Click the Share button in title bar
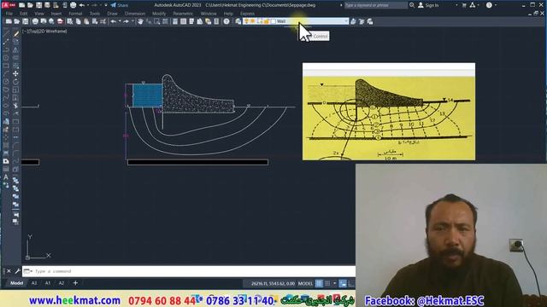 coord(120,5)
